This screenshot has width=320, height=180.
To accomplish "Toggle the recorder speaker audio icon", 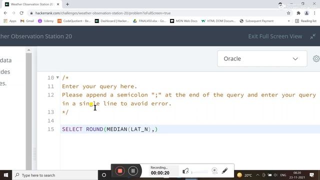I will tap(185, 171).
